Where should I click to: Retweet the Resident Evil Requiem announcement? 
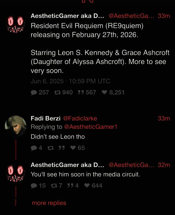pos(57,92)
